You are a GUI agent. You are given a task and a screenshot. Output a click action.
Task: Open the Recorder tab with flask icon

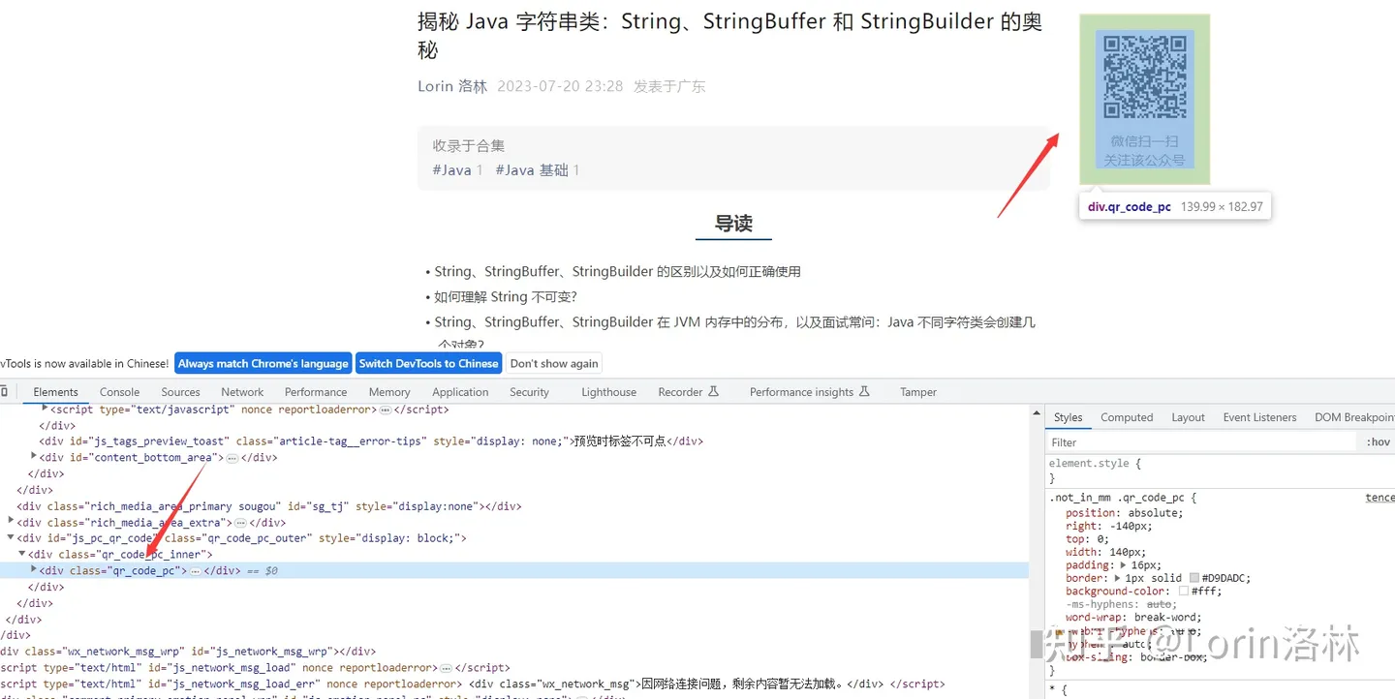click(x=688, y=392)
